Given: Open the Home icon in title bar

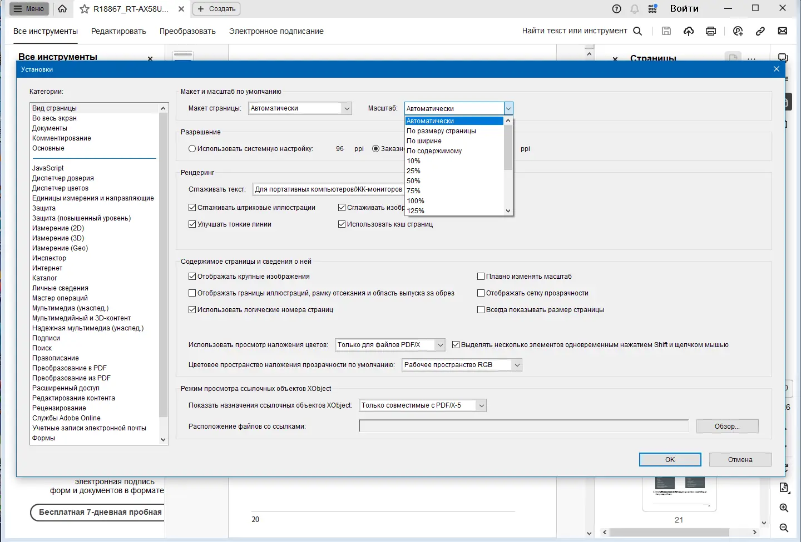Looking at the screenshot, I should 62,9.
